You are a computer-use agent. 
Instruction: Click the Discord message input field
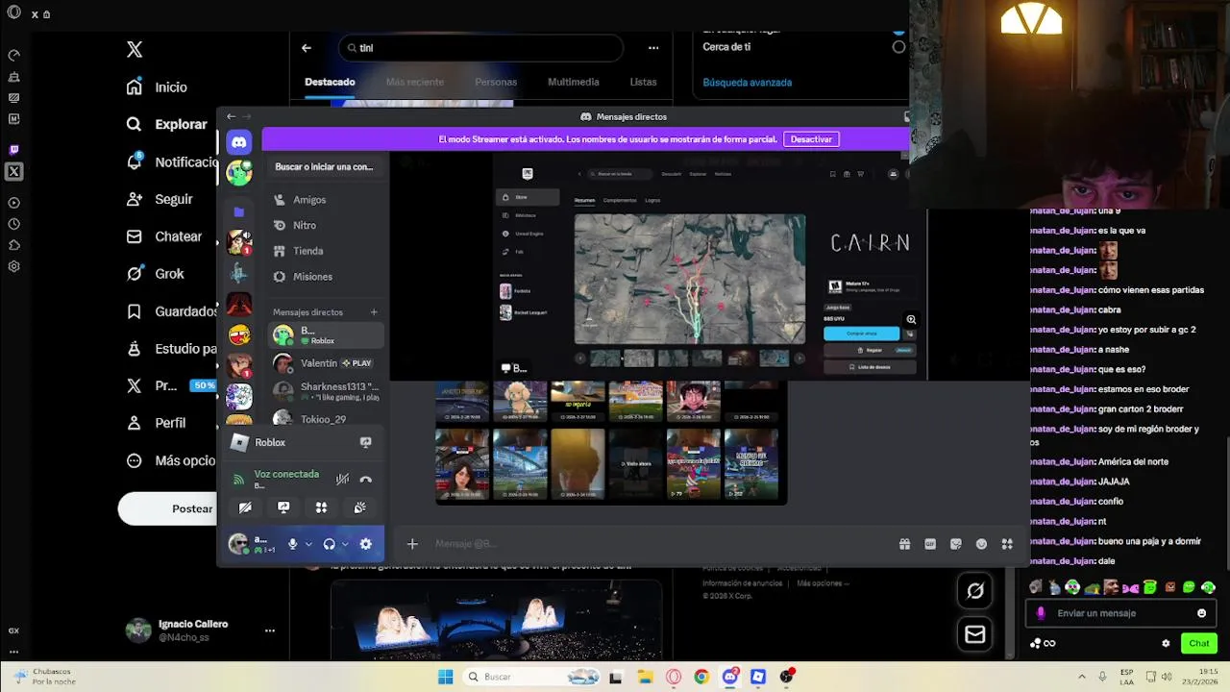click(653, 544)
